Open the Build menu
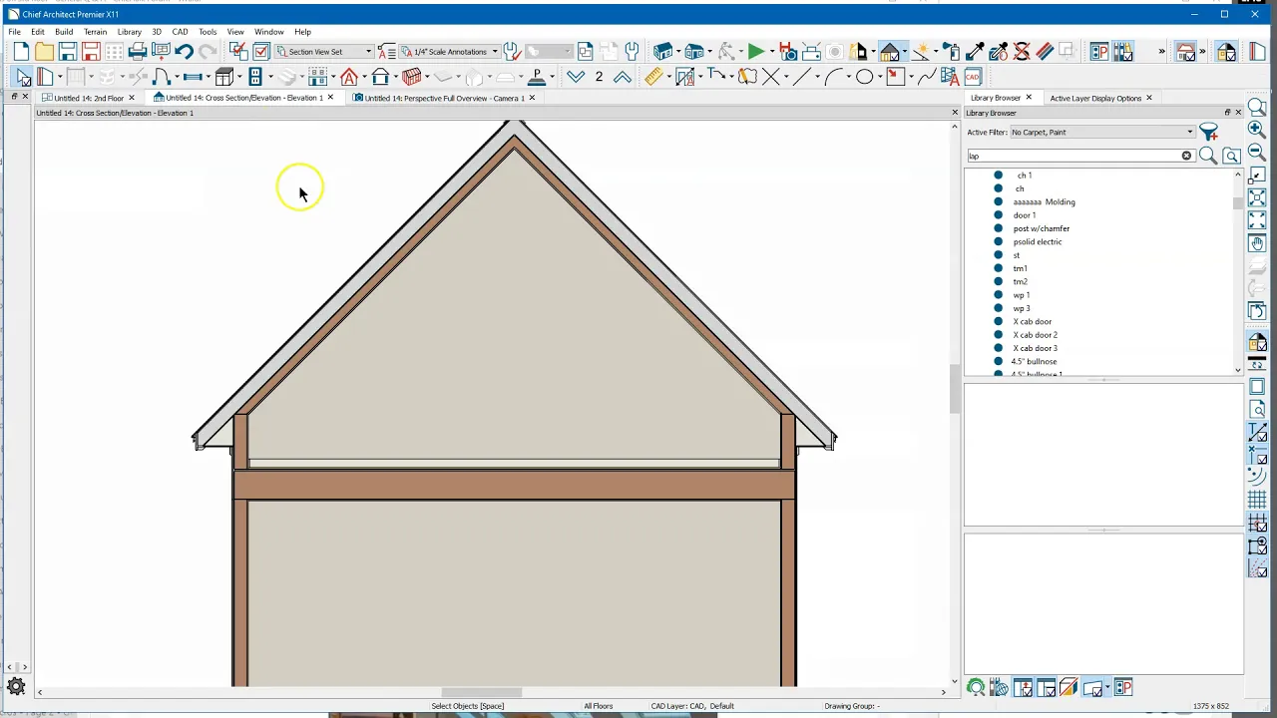This screenshot has height=718, width=1277. (x=64, y=32)
